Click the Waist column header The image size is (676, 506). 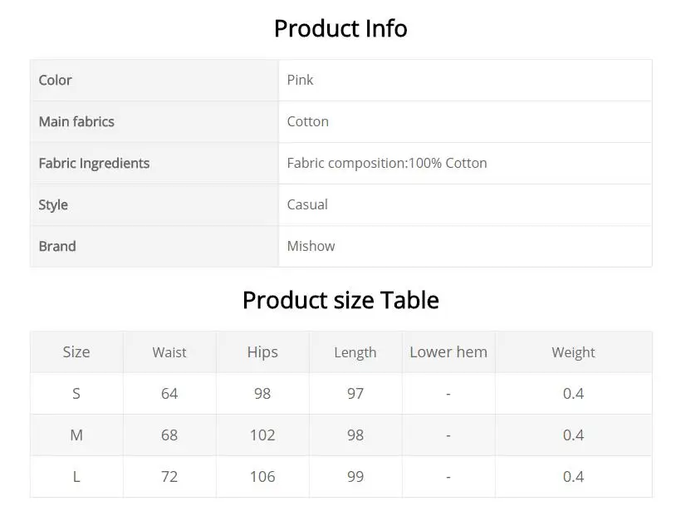pos(169,352)
